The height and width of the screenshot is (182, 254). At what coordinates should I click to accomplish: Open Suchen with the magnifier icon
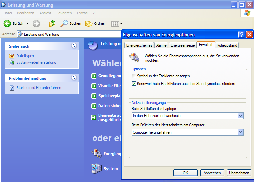coord(64,23)
